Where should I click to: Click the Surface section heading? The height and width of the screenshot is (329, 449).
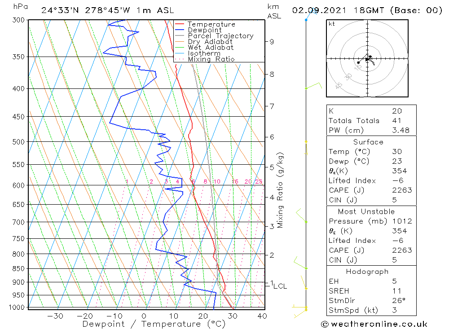pos(368,142)
